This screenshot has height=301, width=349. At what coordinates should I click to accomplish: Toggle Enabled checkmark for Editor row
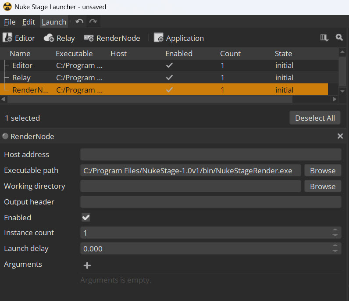tap(169, 65)
